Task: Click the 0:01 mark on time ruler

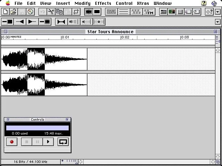Action: tap(65, 37)
